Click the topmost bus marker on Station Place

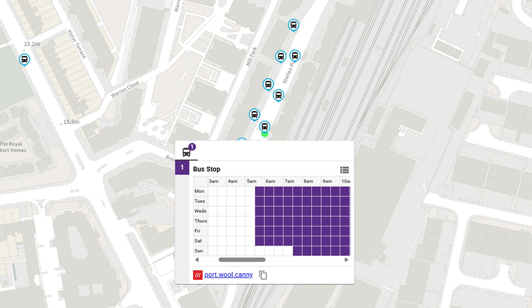click(x=293, y=25)
